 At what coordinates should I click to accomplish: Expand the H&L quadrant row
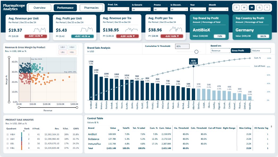click(8, 148)
